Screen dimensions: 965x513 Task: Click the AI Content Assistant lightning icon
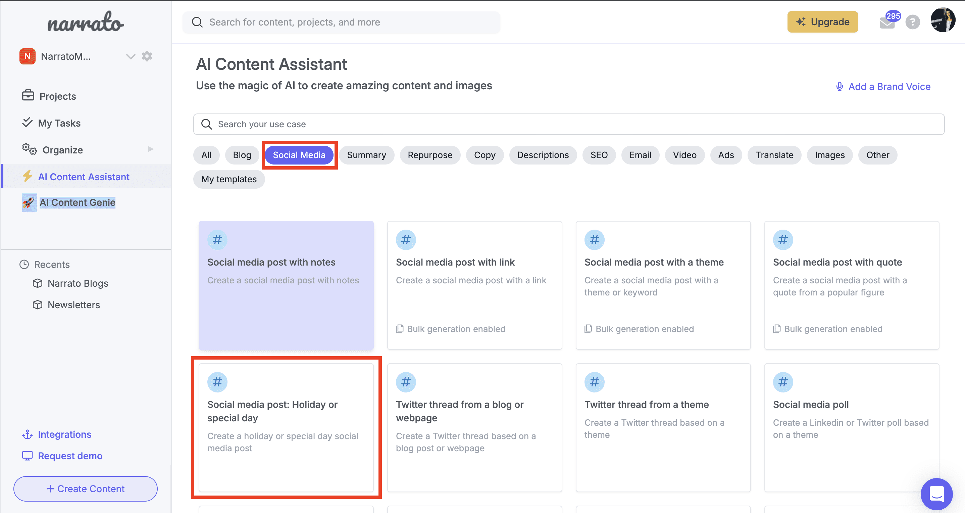pos(28,176)
